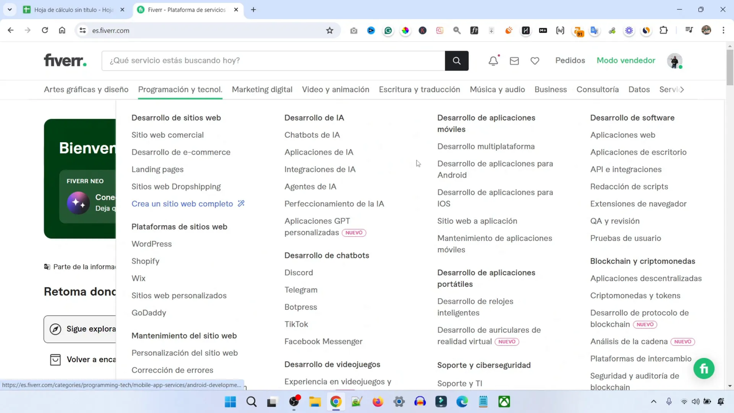Open the browser extensions puzzle menu
This screenshot has height=413, width=734.
[x=663, y=30]
